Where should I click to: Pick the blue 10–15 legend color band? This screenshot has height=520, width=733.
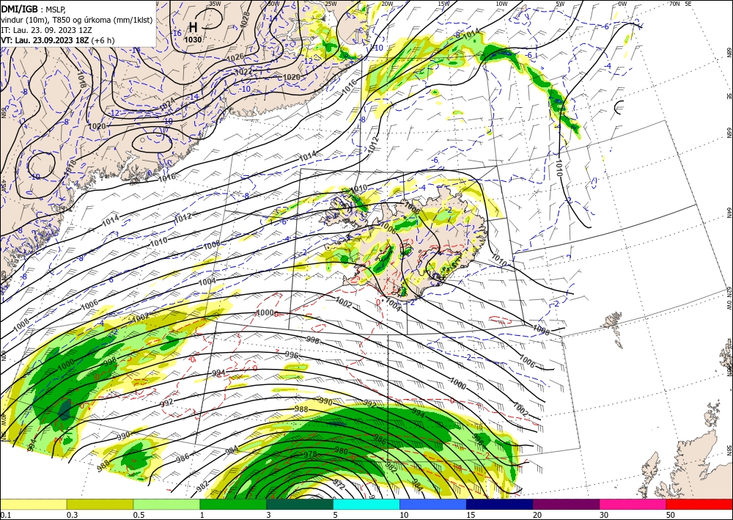[x=433, y=504]
